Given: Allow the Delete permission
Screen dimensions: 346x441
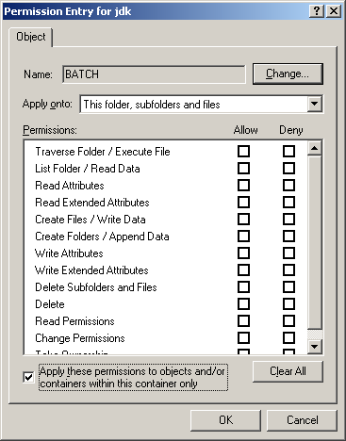Looking at the screenshot, I should 243,303.
